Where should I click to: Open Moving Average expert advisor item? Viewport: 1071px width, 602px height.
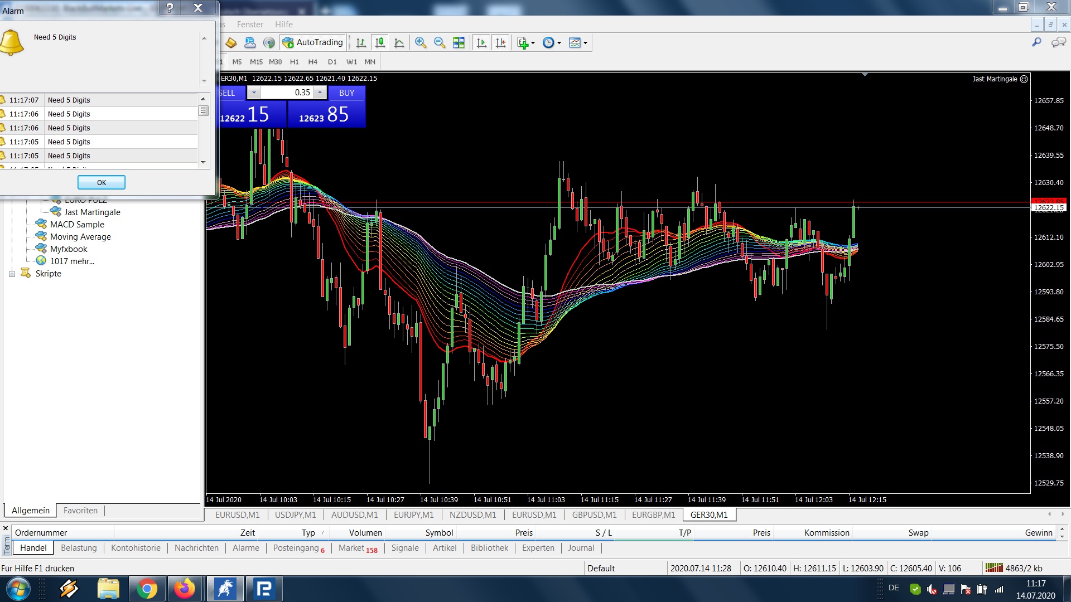pos(80,237)
